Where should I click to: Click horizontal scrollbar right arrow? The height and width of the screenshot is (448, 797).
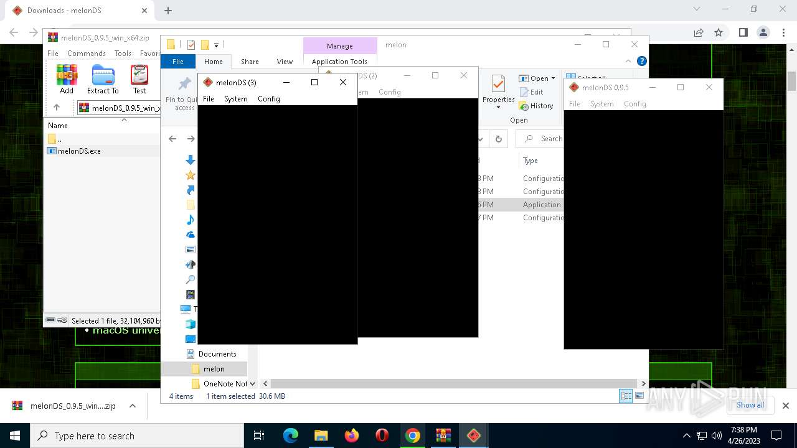coord(643,384)
